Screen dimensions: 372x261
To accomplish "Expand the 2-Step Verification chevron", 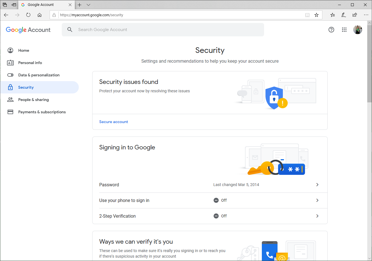I will (317, 216).
